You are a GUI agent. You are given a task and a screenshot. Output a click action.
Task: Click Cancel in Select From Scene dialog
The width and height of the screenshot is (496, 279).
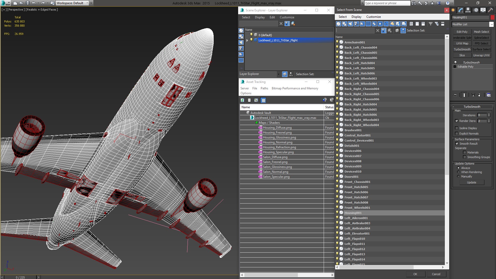click(x=436, y=274)
